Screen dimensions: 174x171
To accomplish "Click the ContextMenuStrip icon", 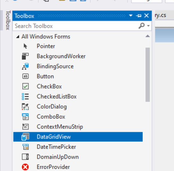I will point(25,127).
